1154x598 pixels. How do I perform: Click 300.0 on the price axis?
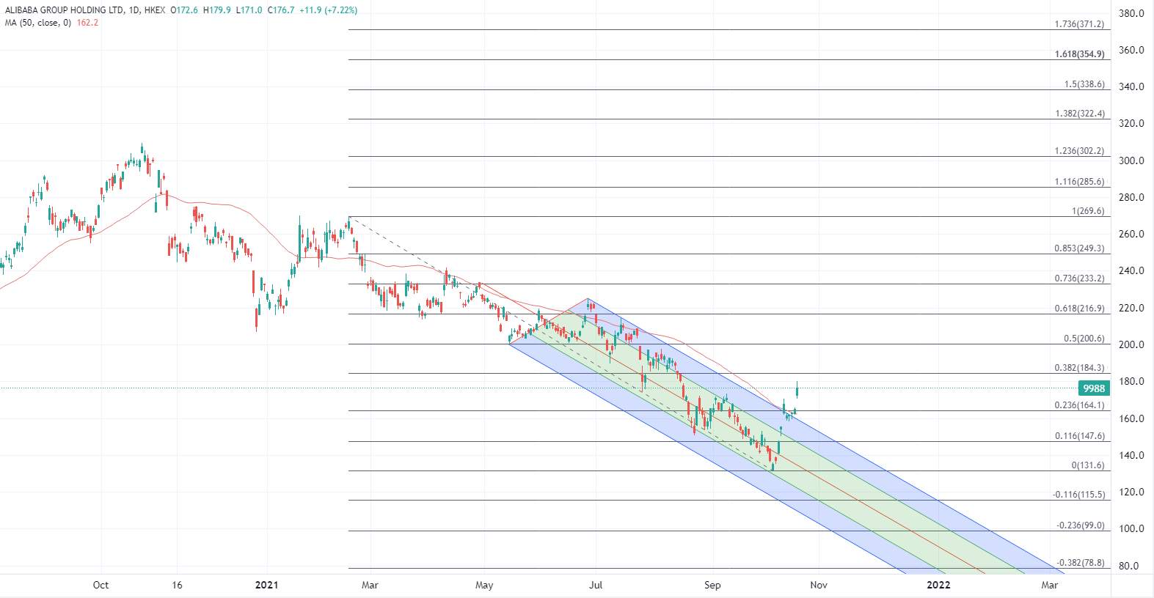click(x=1131, y=160)
